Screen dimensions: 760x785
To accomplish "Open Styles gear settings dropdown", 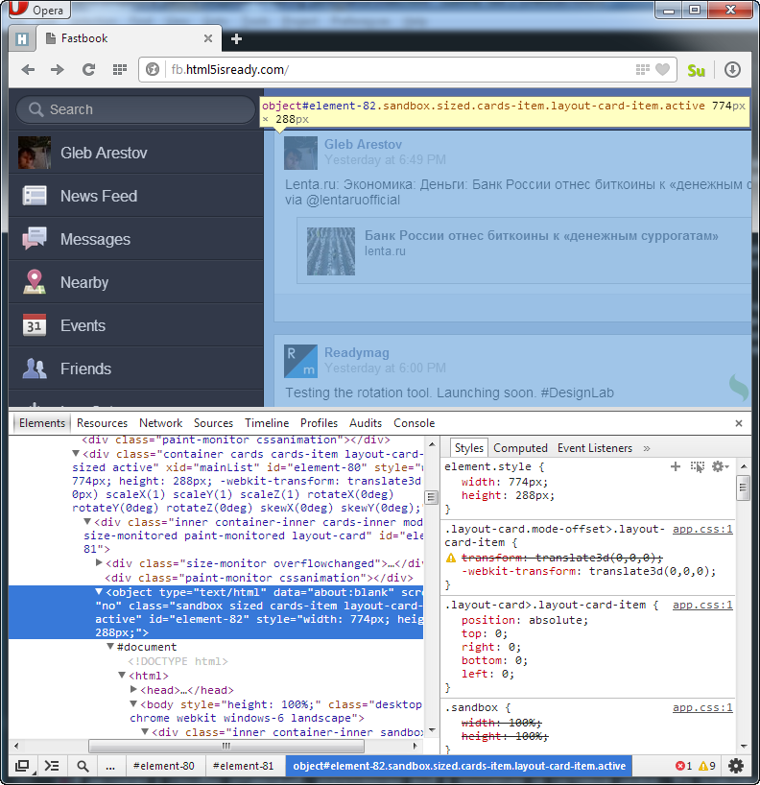I will pyautogui.click(x=720, y=466).
